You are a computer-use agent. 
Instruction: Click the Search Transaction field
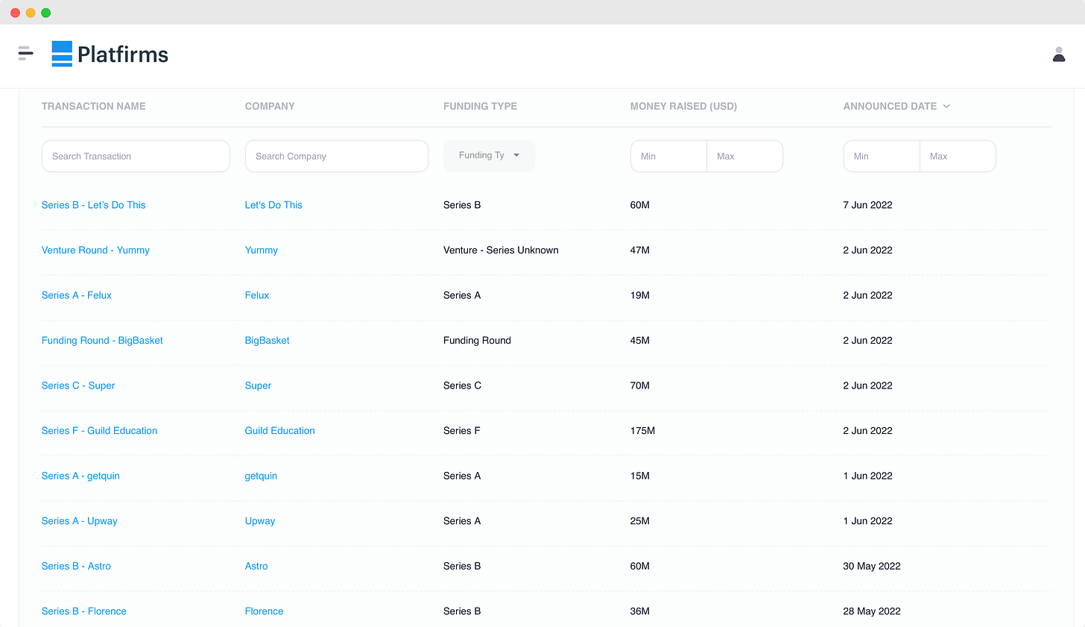[x=136, y=157]
